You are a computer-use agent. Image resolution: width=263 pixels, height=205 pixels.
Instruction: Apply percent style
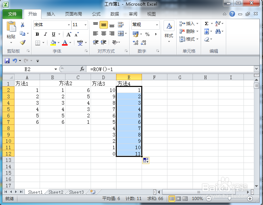point(148,34)
